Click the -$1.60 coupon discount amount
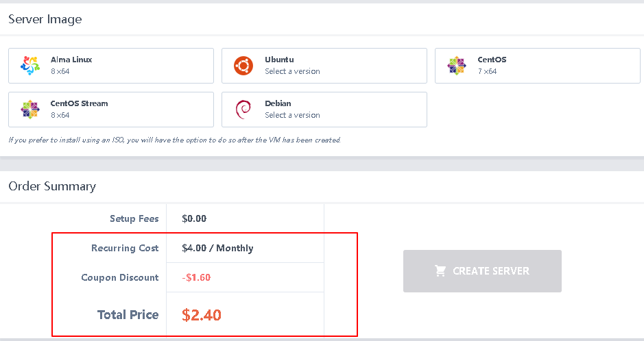The width and height of the screenshot is (644, 341). (196, 277)
